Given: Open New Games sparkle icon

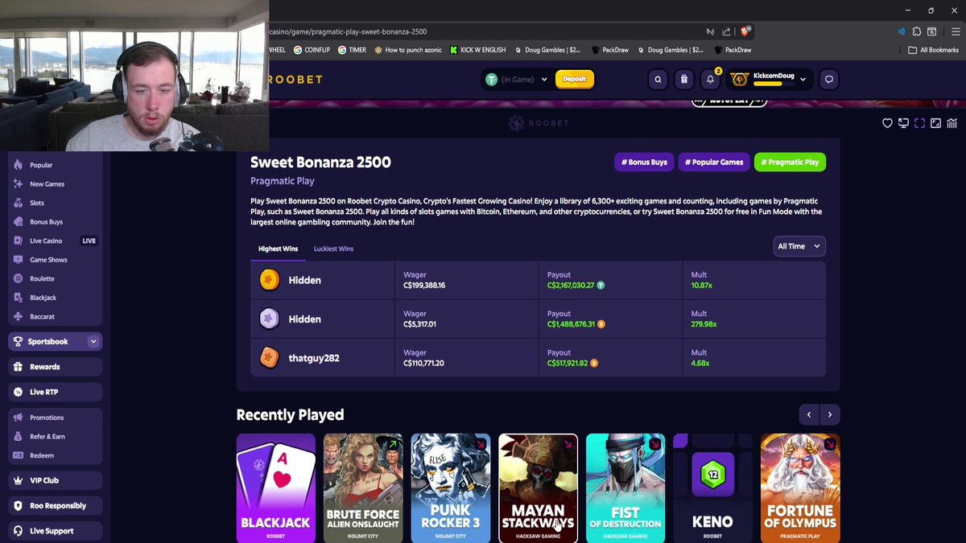Looking at the screenshot, I should 18,183.
